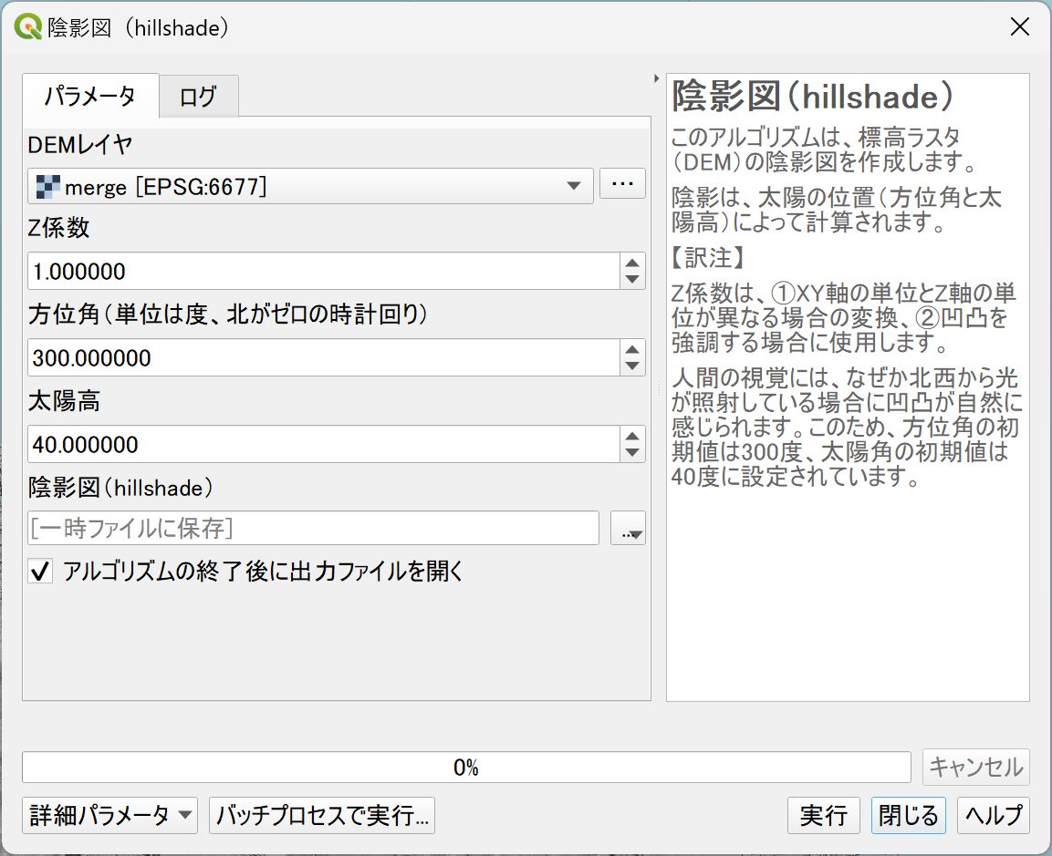Click the 太陽高 field showing 40
Screen dimensions: 1052x856
coord(323,444)
